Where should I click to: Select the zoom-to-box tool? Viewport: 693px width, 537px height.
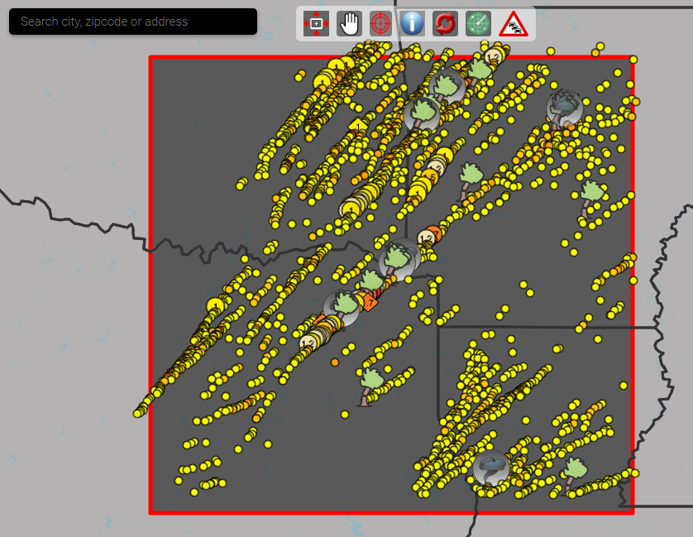pos(316,23)
